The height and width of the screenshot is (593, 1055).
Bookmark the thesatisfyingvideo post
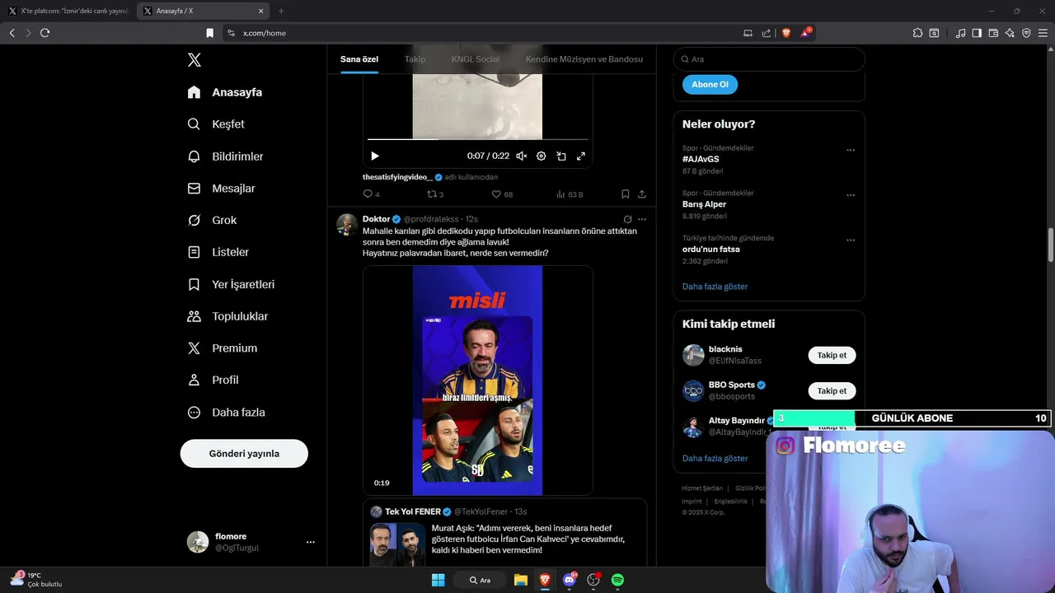click(x=625, y=194)
